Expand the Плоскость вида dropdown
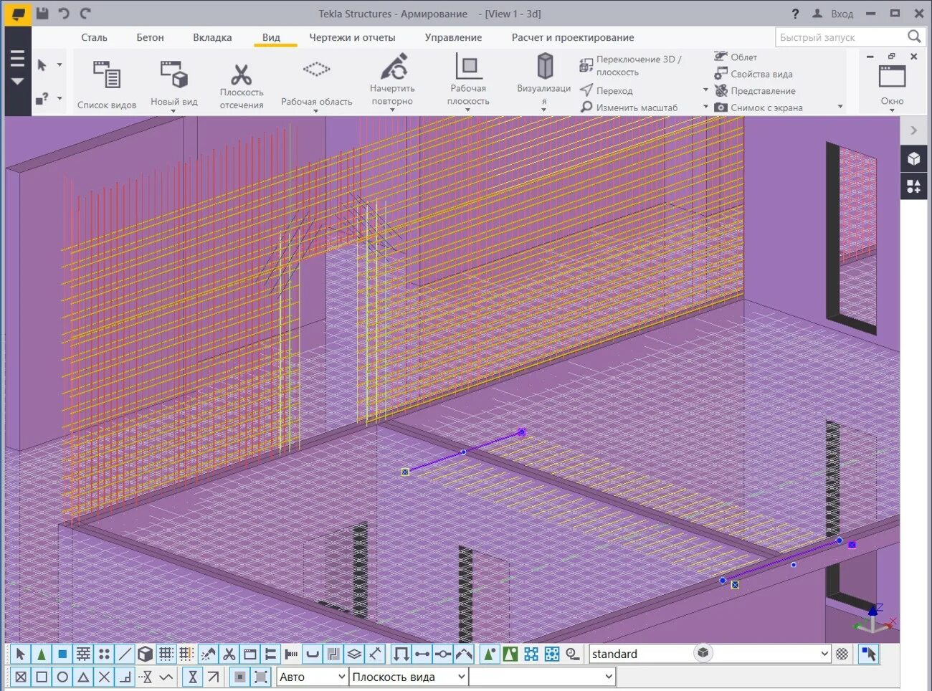 coord(407,677)
